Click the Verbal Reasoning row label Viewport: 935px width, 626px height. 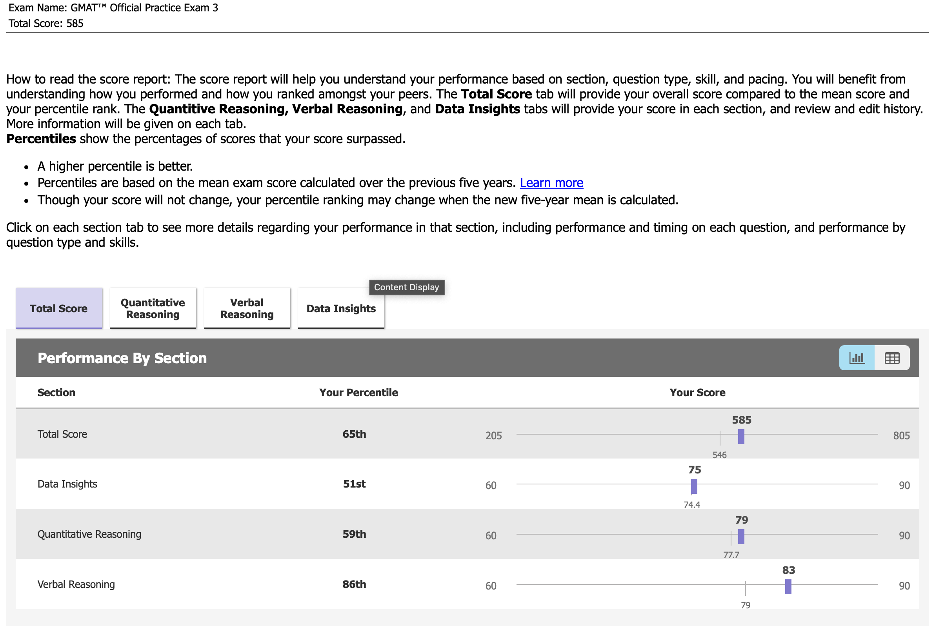pos(76,584)
